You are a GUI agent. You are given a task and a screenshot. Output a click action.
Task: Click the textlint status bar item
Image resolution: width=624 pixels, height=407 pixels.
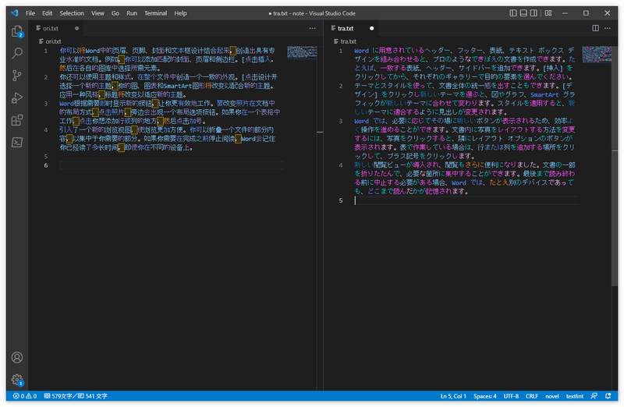(575, 396)
